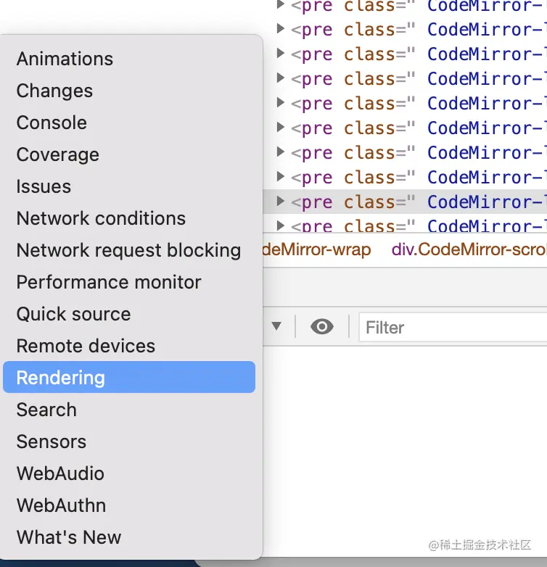Open the Issues menu item
The width and height of the screenshot is (547, 567).
44,186
